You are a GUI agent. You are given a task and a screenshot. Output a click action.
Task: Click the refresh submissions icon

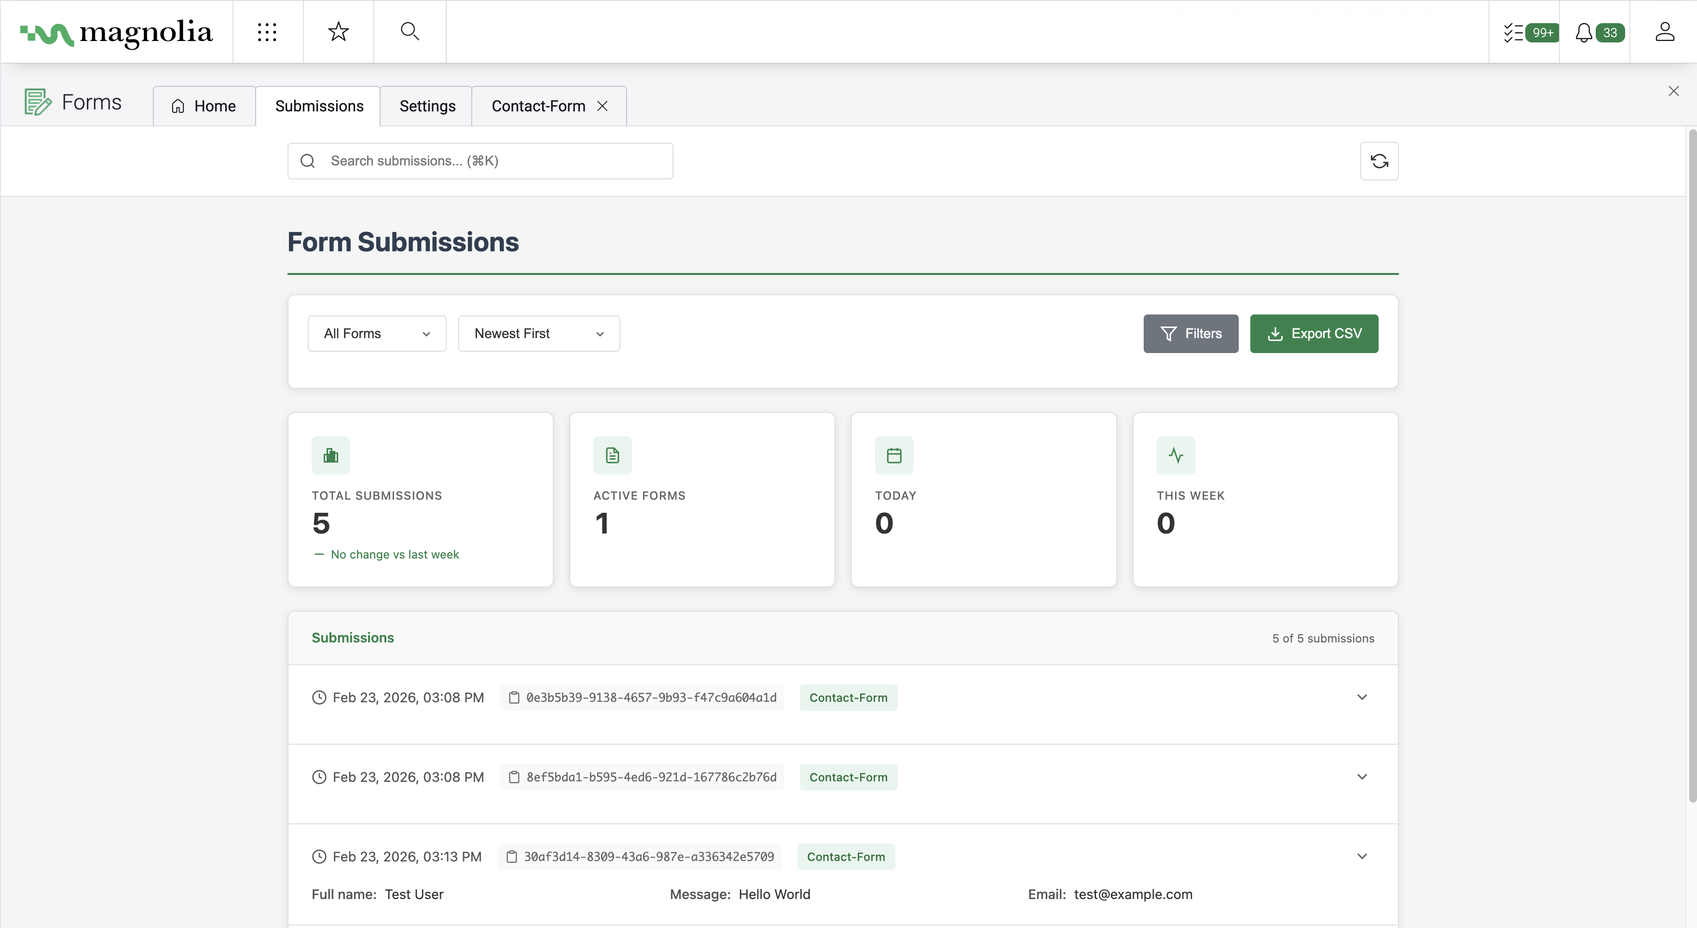(1379, 161)
